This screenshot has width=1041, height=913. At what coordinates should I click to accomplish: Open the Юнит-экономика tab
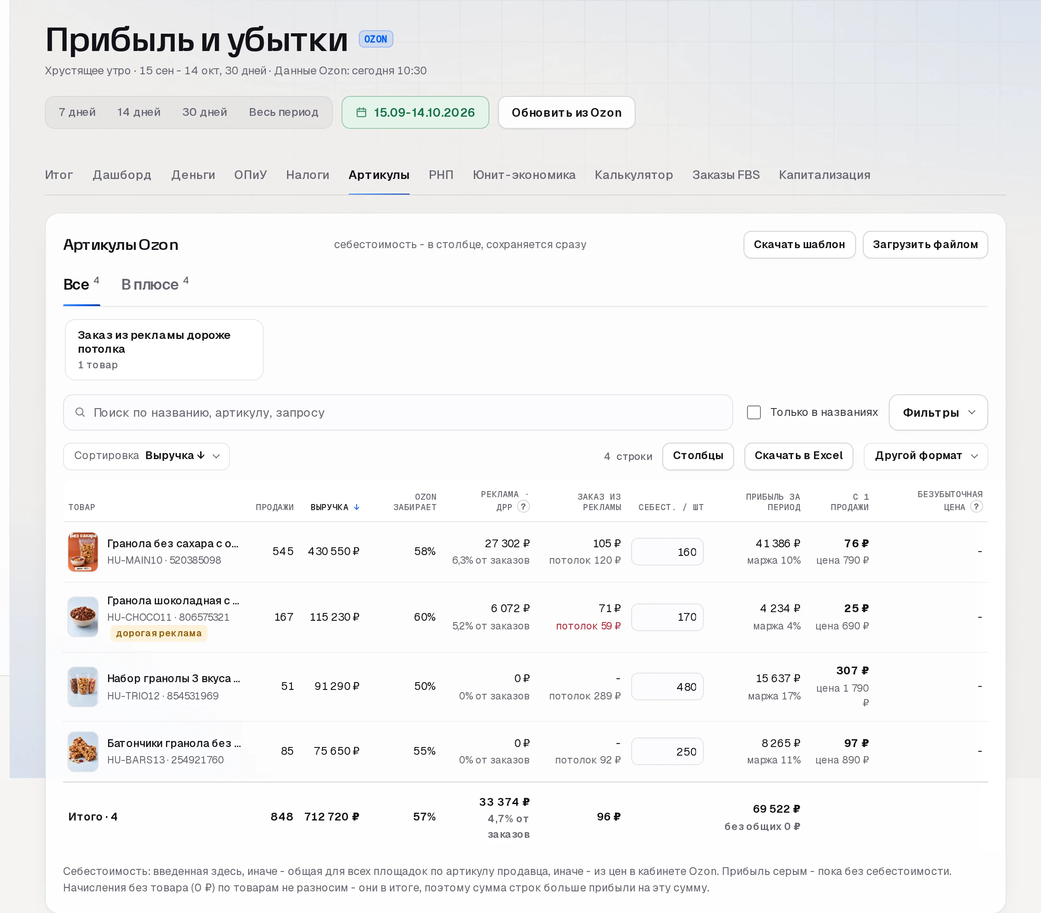click(x=524, y=175)
